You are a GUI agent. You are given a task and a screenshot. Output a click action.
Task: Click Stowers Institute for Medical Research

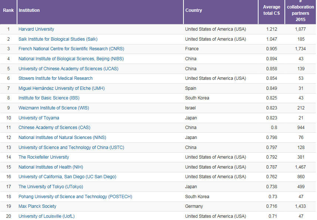point(55,78)
